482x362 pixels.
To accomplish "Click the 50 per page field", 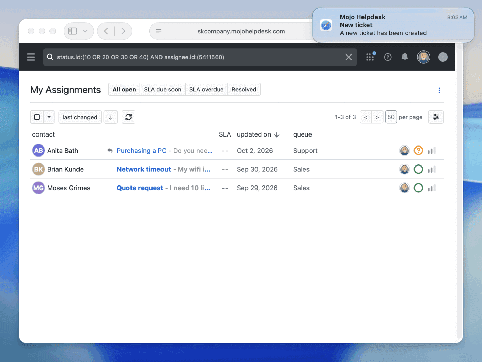I will 391,117.
